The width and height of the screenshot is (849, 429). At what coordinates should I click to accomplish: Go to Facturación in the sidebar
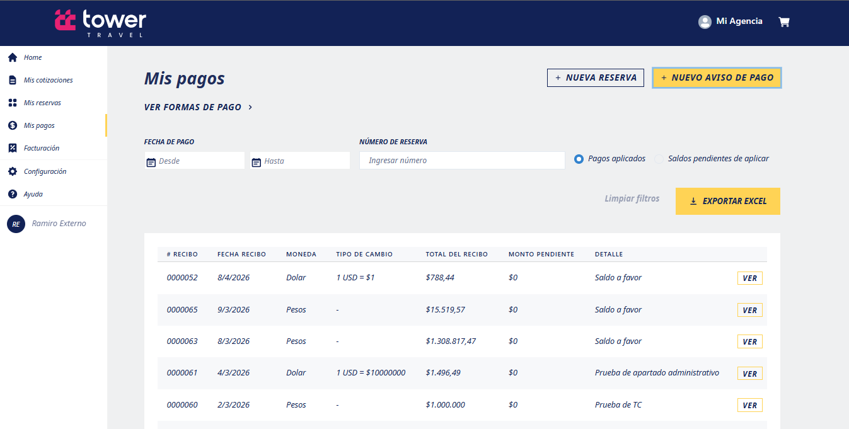point(42,148)
